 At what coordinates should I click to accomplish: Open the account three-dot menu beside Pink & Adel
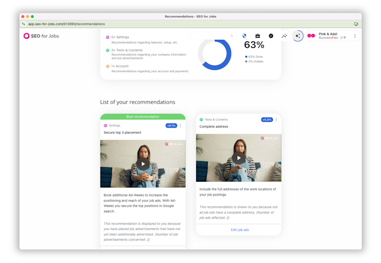coord(355,36)
